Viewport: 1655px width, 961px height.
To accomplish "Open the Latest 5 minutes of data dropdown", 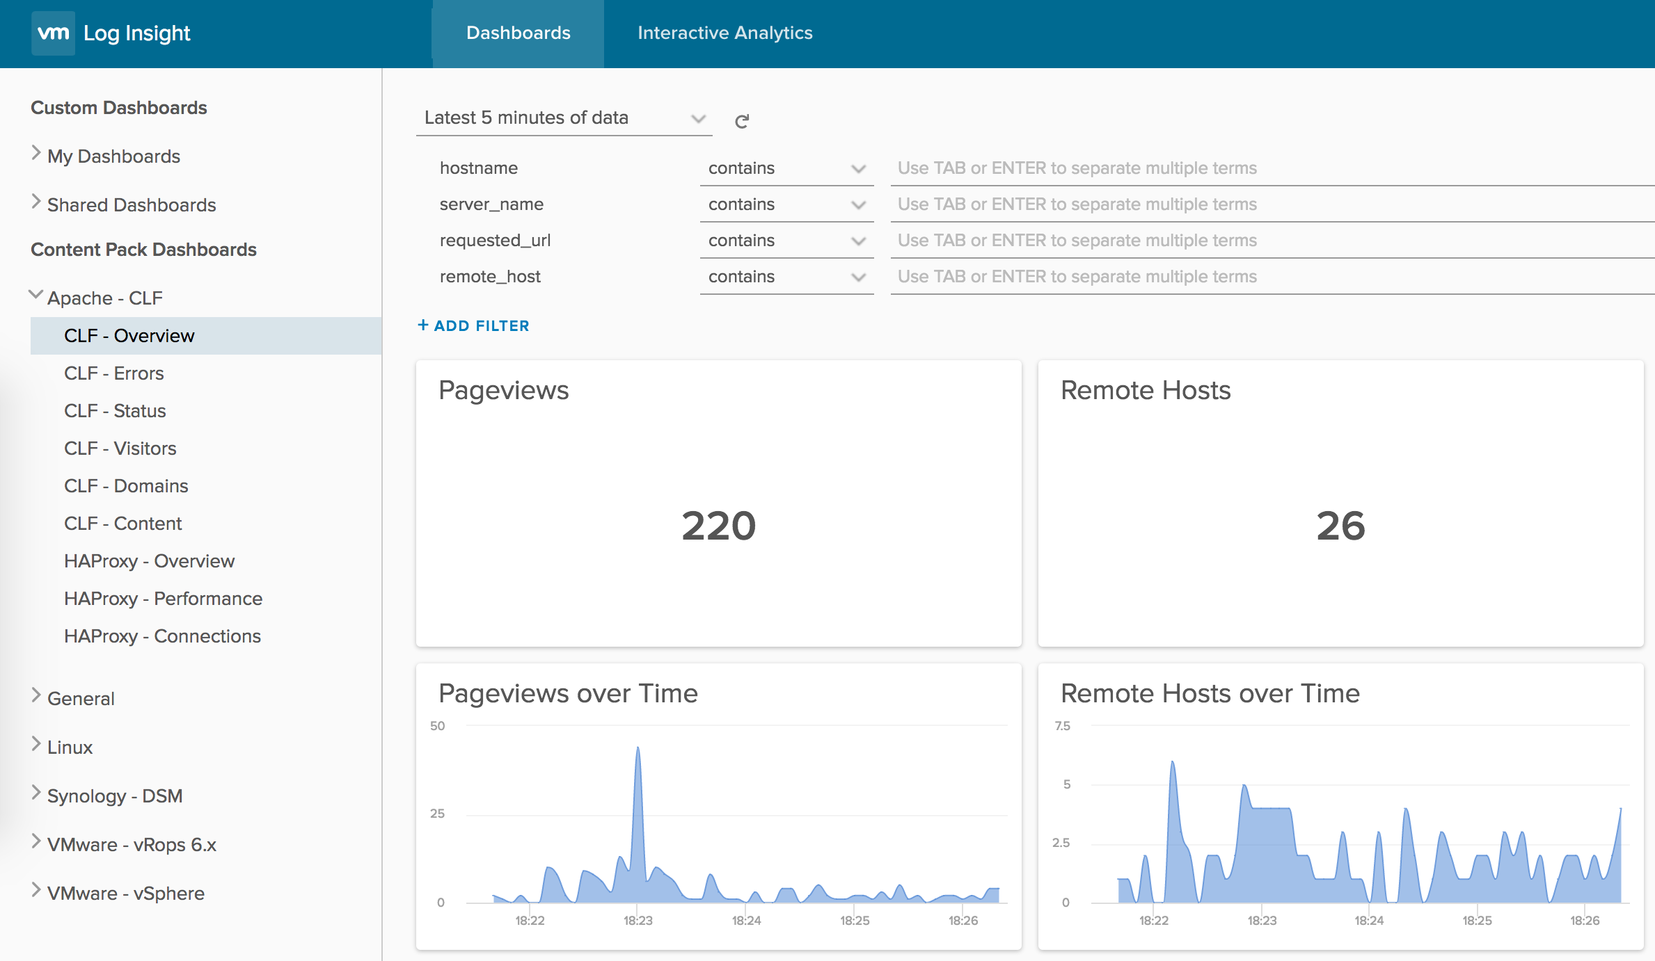I will [564, 118].
